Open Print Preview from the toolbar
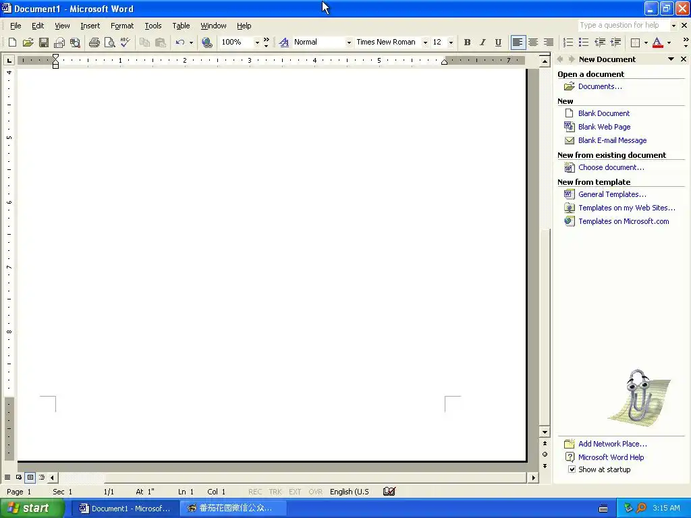Image resolution: width=691 pixels, height=518 pixels. [x=109, y=42]
